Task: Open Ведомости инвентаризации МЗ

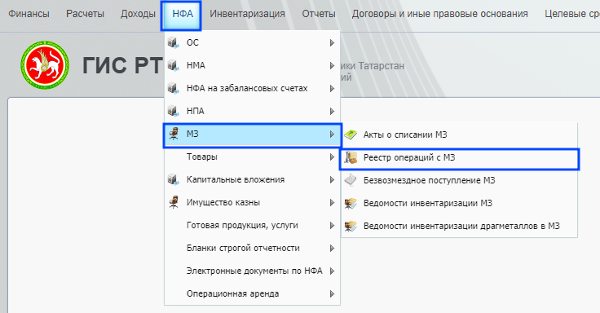Action: pos(459,203)
